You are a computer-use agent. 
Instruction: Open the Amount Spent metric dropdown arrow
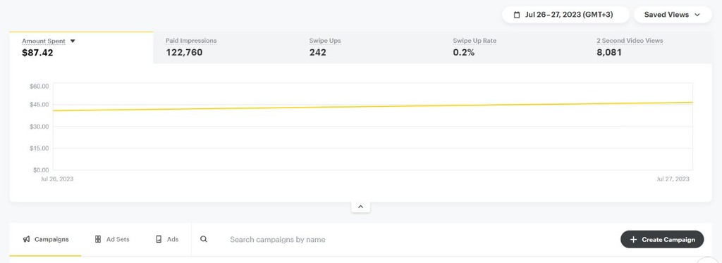point(73,41)
